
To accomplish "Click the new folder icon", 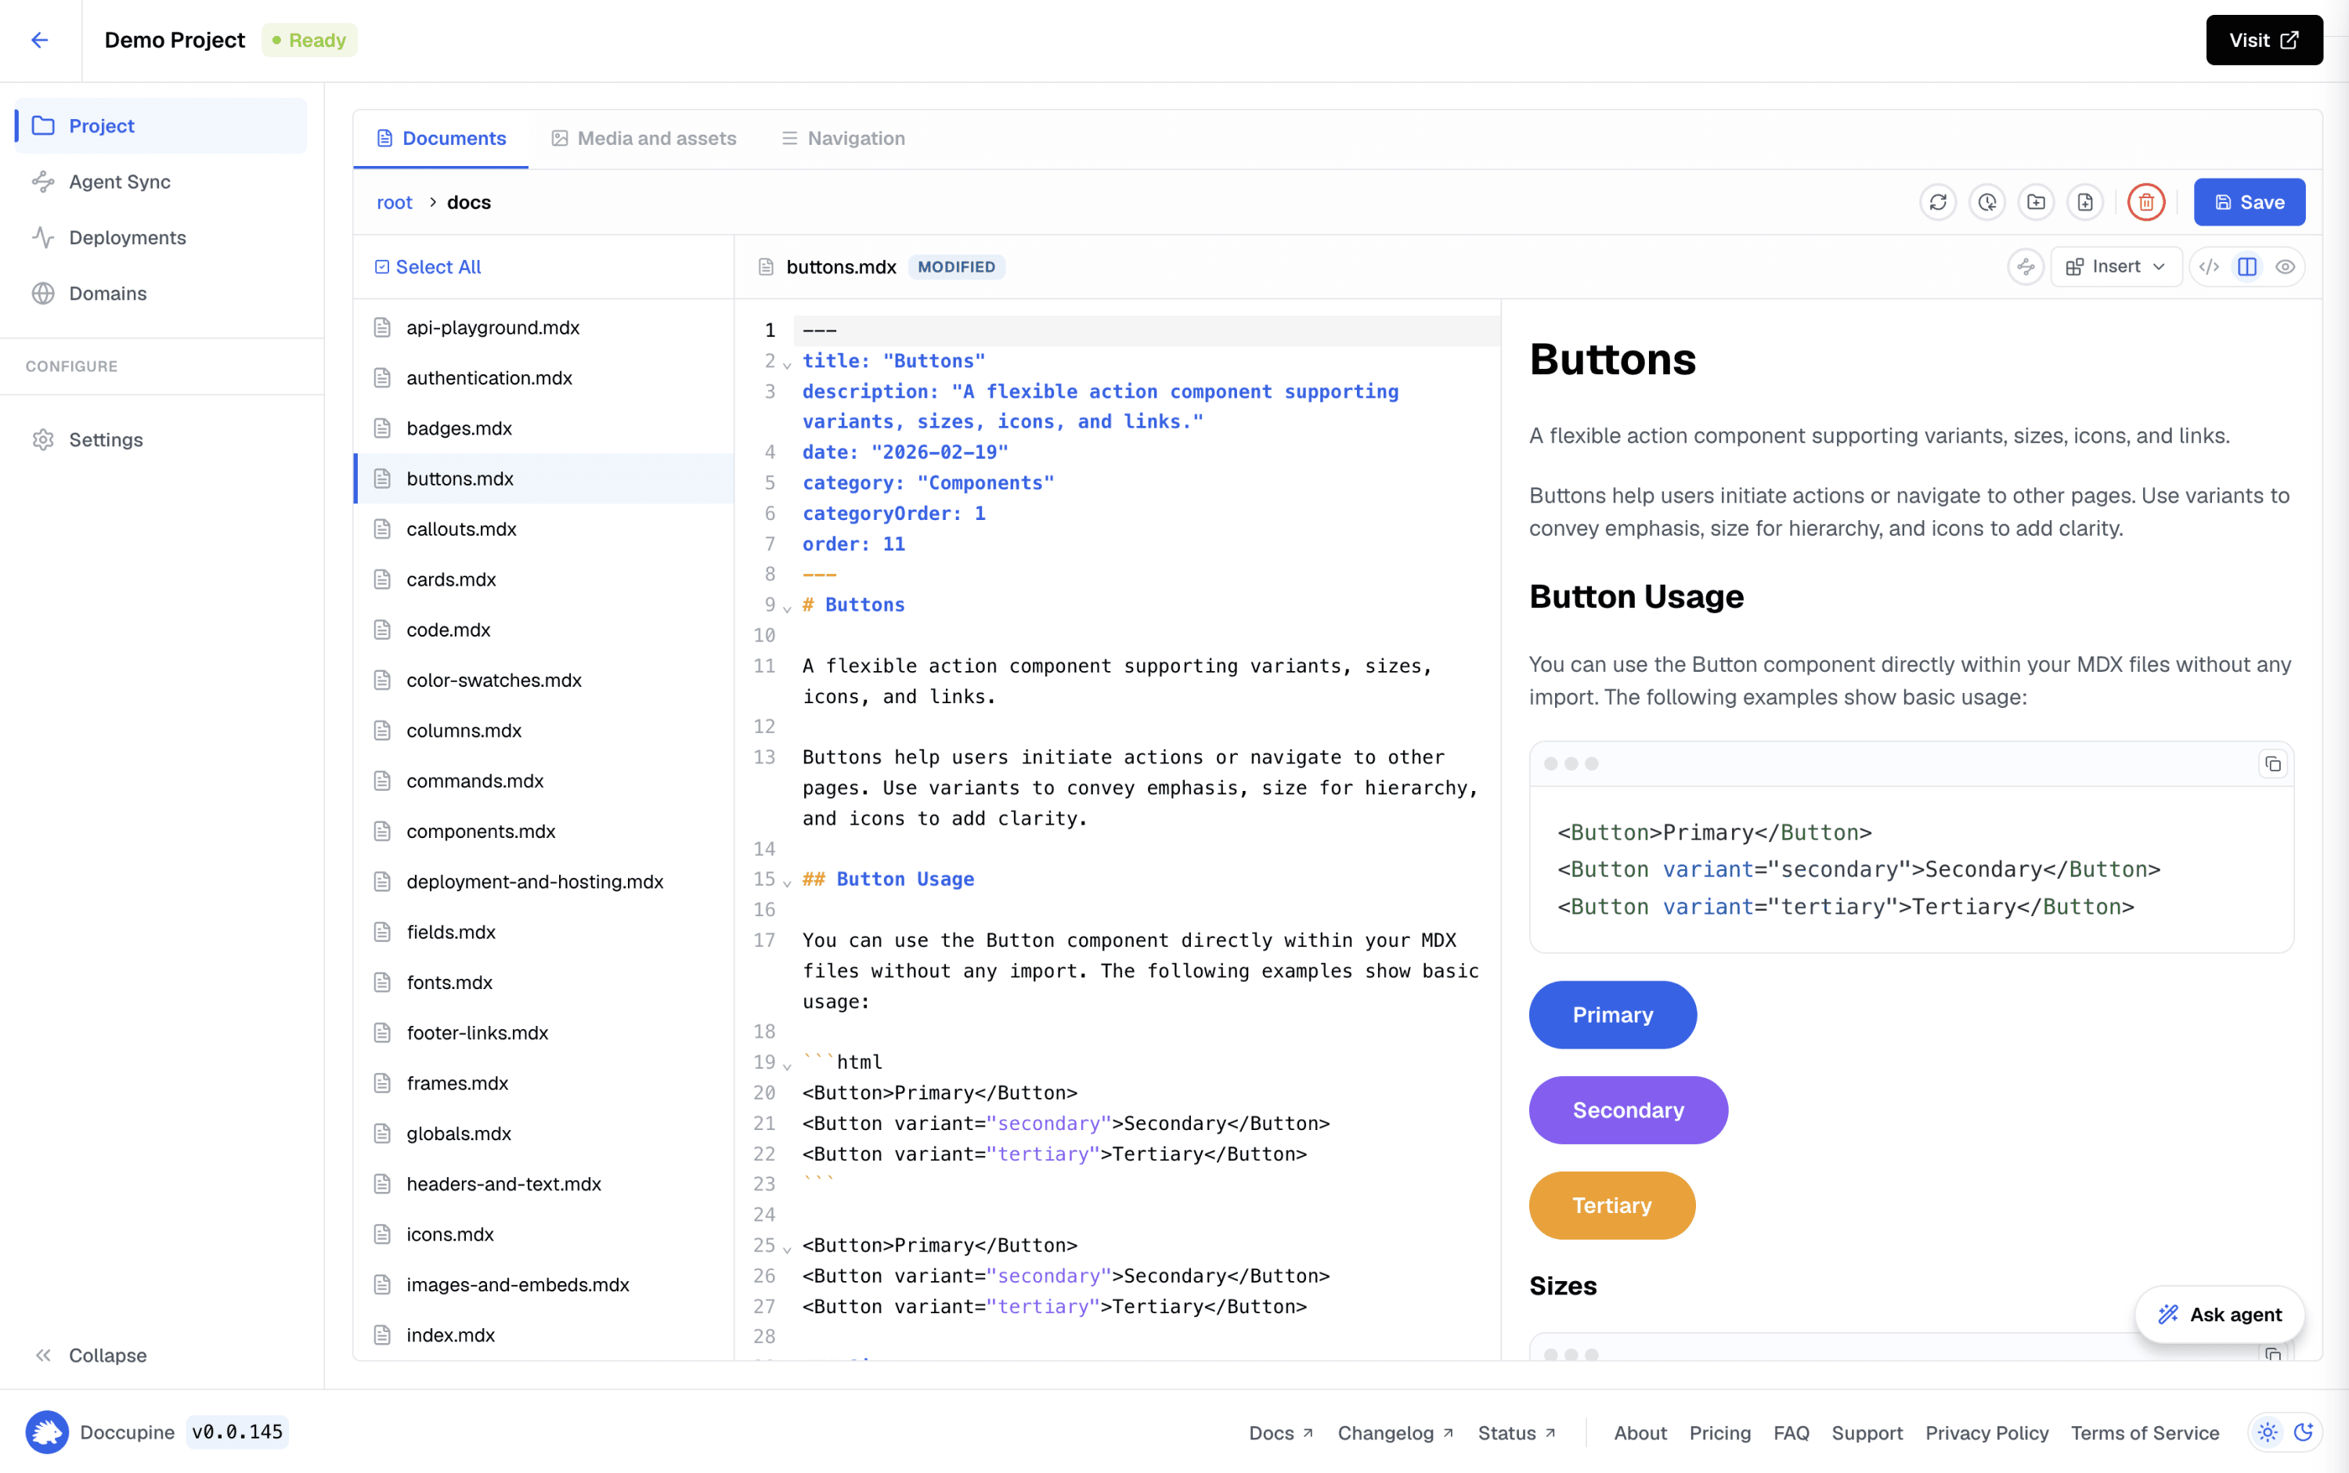I will [x=2036, y=202].
